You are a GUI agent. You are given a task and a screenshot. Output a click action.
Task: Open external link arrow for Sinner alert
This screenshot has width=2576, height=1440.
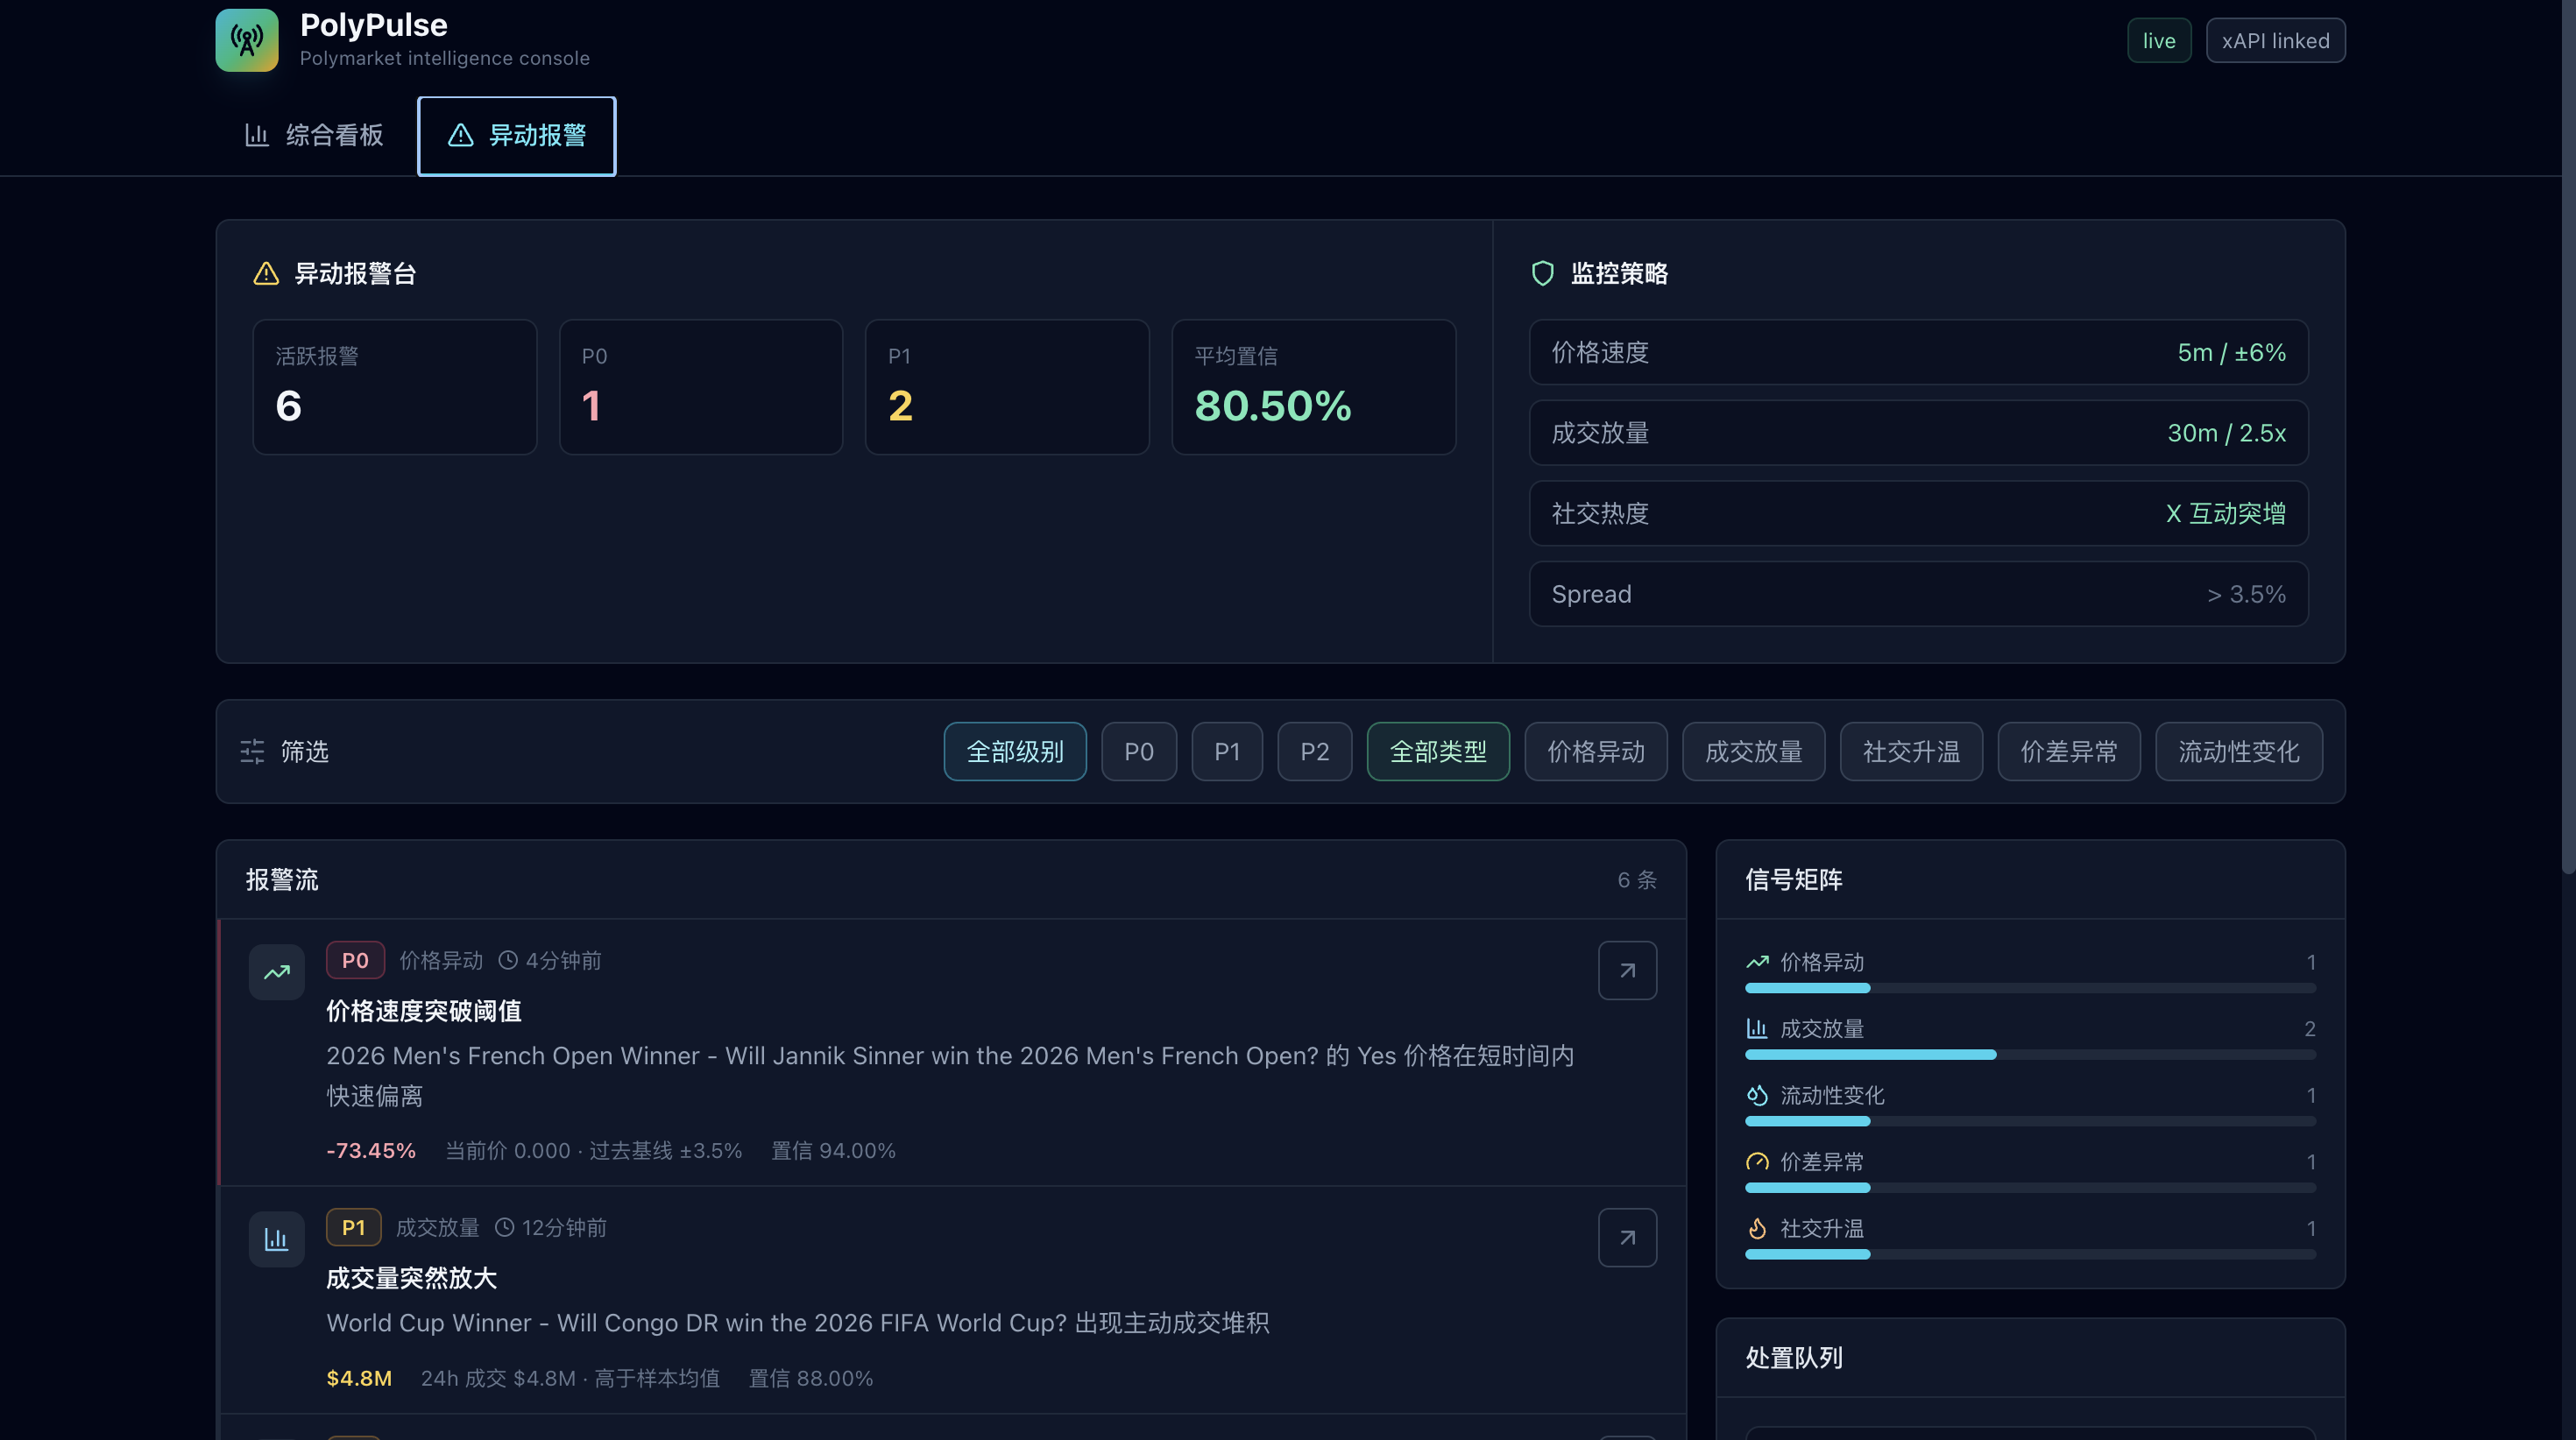[x=1627, y=971]
